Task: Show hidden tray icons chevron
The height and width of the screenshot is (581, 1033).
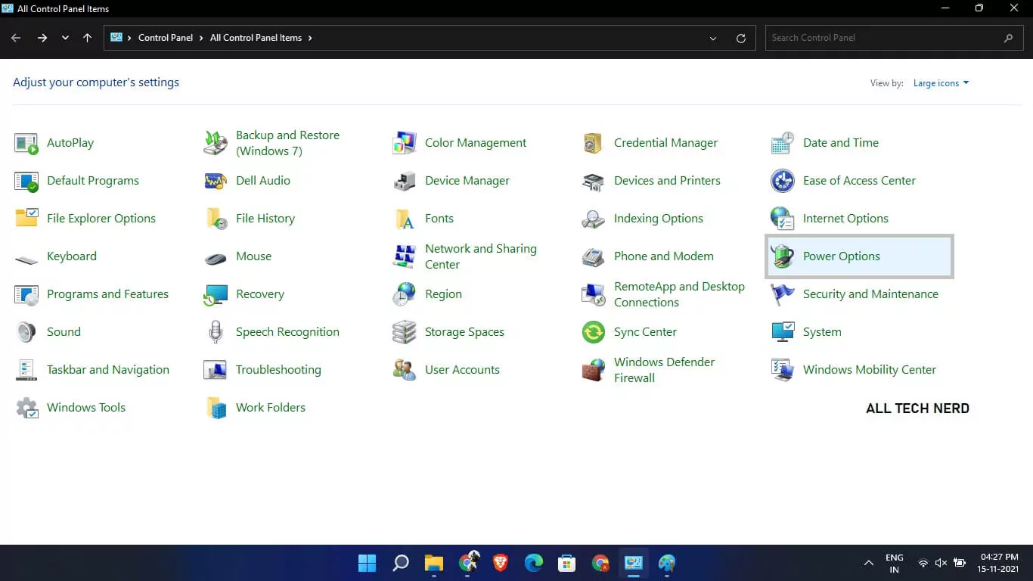Action: tap(869, 563)
